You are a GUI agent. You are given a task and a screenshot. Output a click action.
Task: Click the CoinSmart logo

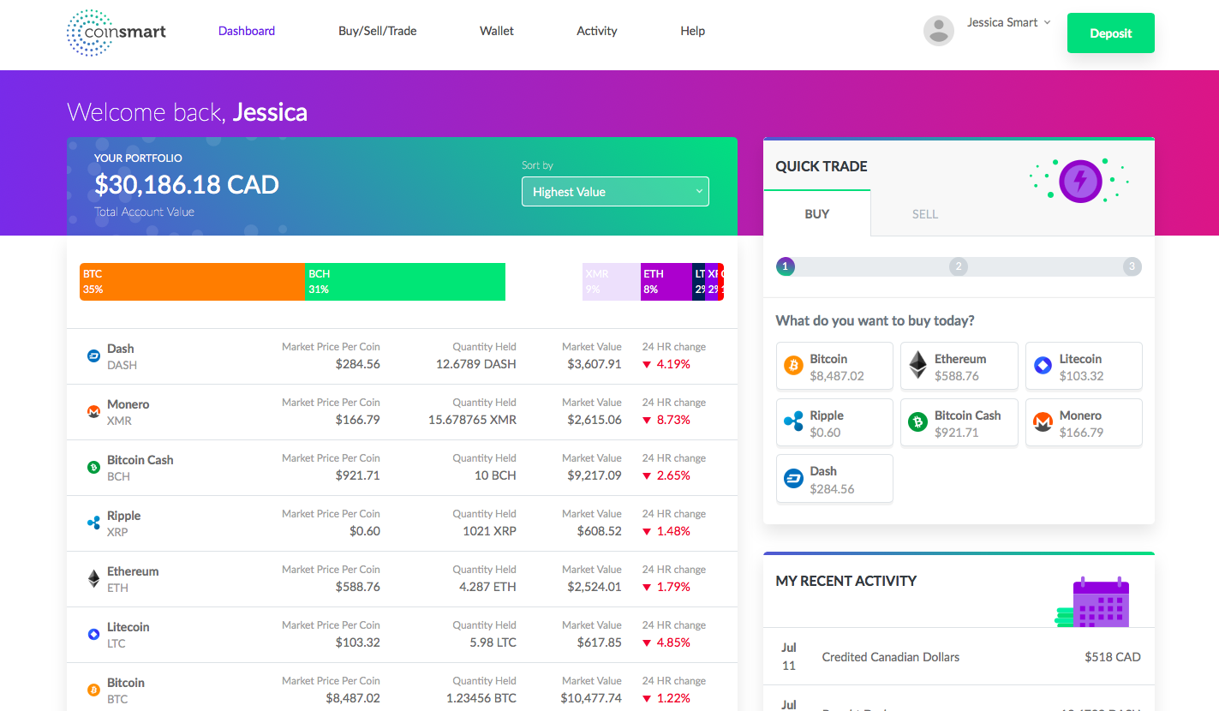click(116, 33)
